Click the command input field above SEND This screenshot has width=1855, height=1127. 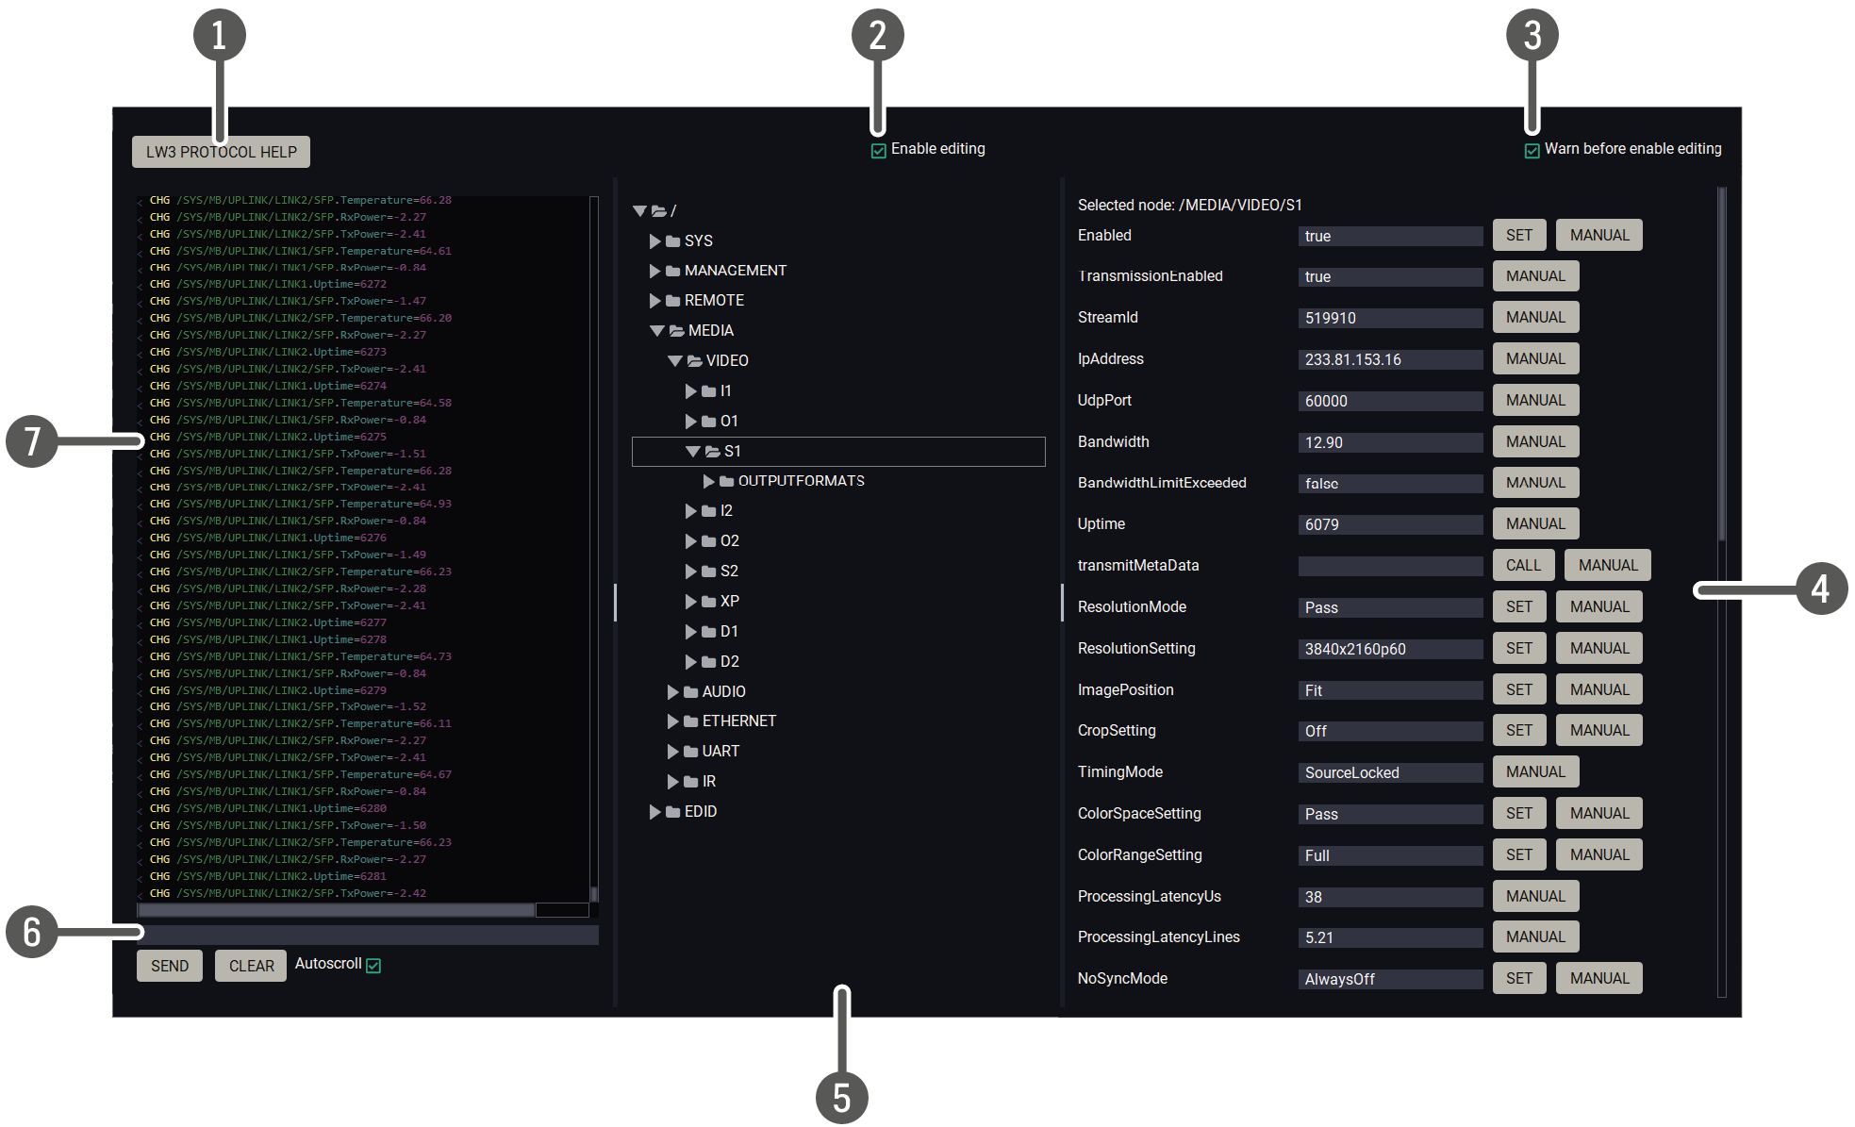(368, 935)
